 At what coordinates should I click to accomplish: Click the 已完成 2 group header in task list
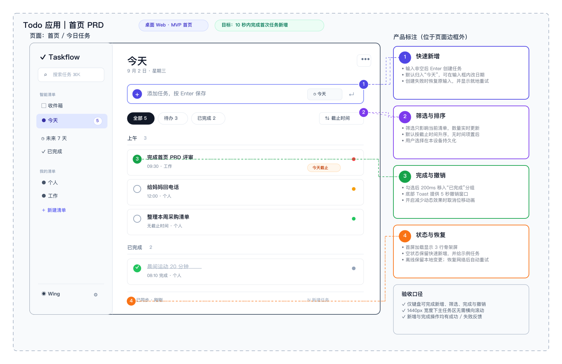[x=140, y=248]
